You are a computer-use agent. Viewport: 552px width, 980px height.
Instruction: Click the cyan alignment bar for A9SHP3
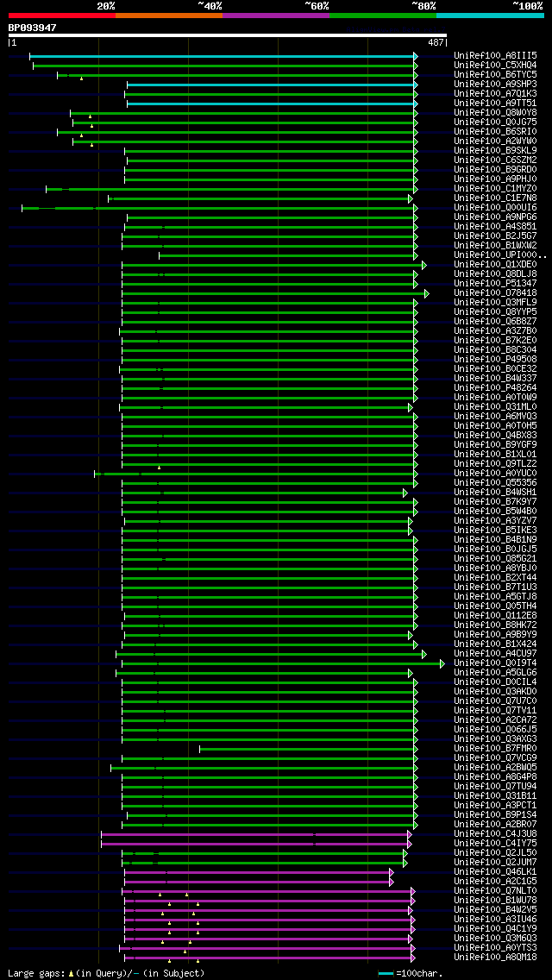(x=272, y=85)
